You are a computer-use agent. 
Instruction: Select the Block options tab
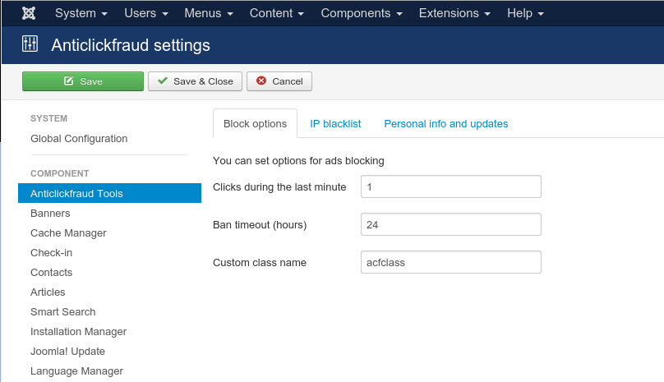pos(255,123)
